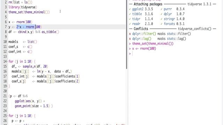Click gutter line number 5
This screenshot has height=125, width=223.
(6, 17)
